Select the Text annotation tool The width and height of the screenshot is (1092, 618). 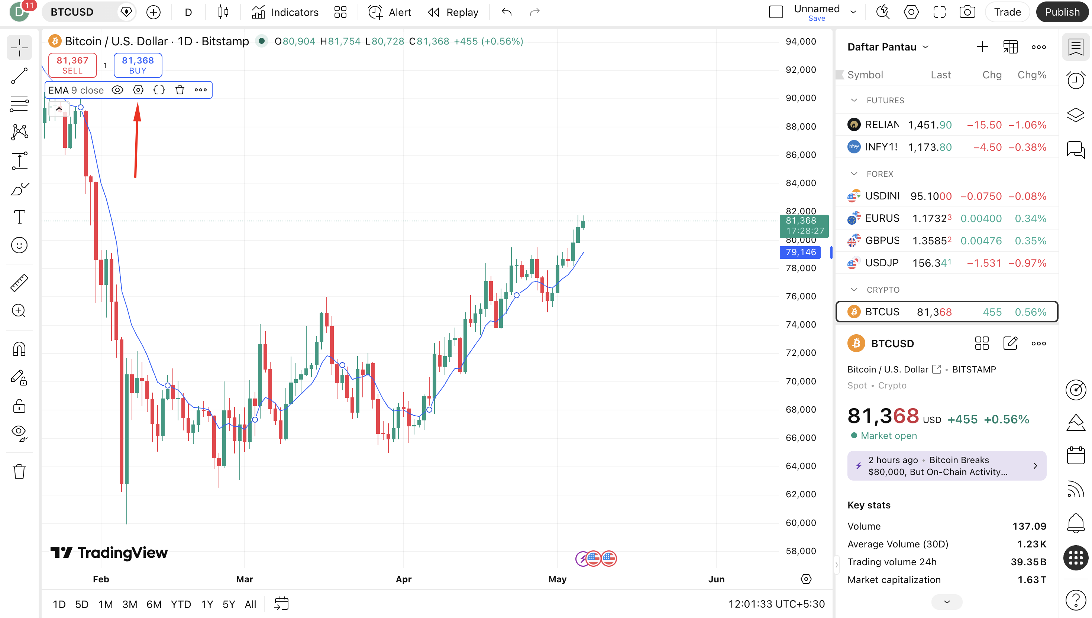click(19, 217)
